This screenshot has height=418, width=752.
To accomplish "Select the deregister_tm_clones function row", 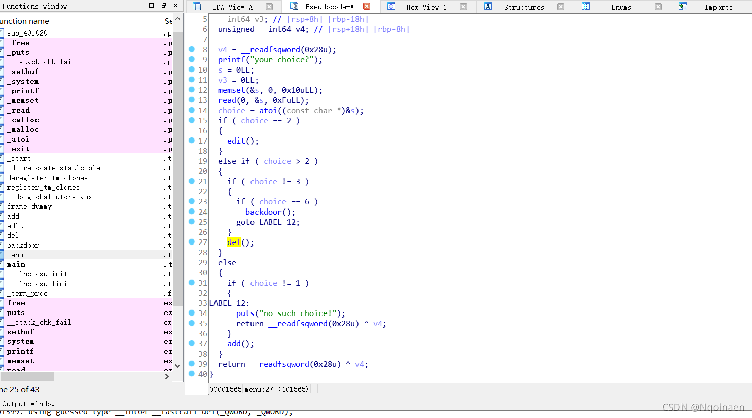I will [86, 178].
